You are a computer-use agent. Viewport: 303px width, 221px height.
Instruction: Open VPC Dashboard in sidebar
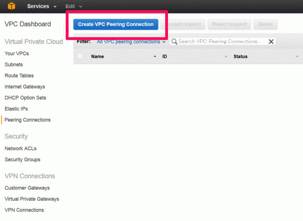point(28,24)
